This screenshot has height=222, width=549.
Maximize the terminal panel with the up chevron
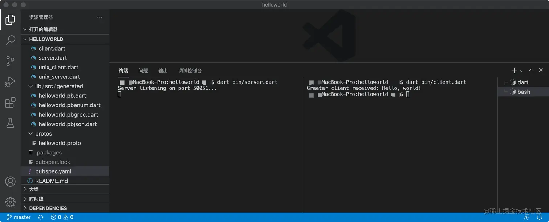[x=531, y=70]
